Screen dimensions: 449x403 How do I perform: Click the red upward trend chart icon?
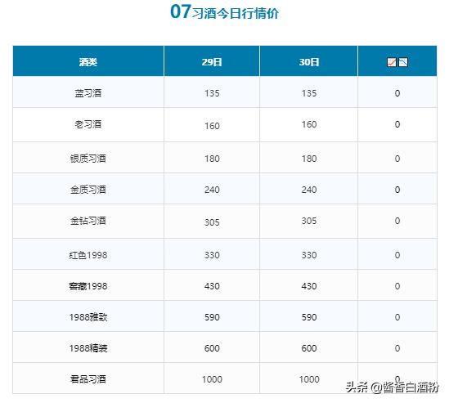[x=392, y=62]
